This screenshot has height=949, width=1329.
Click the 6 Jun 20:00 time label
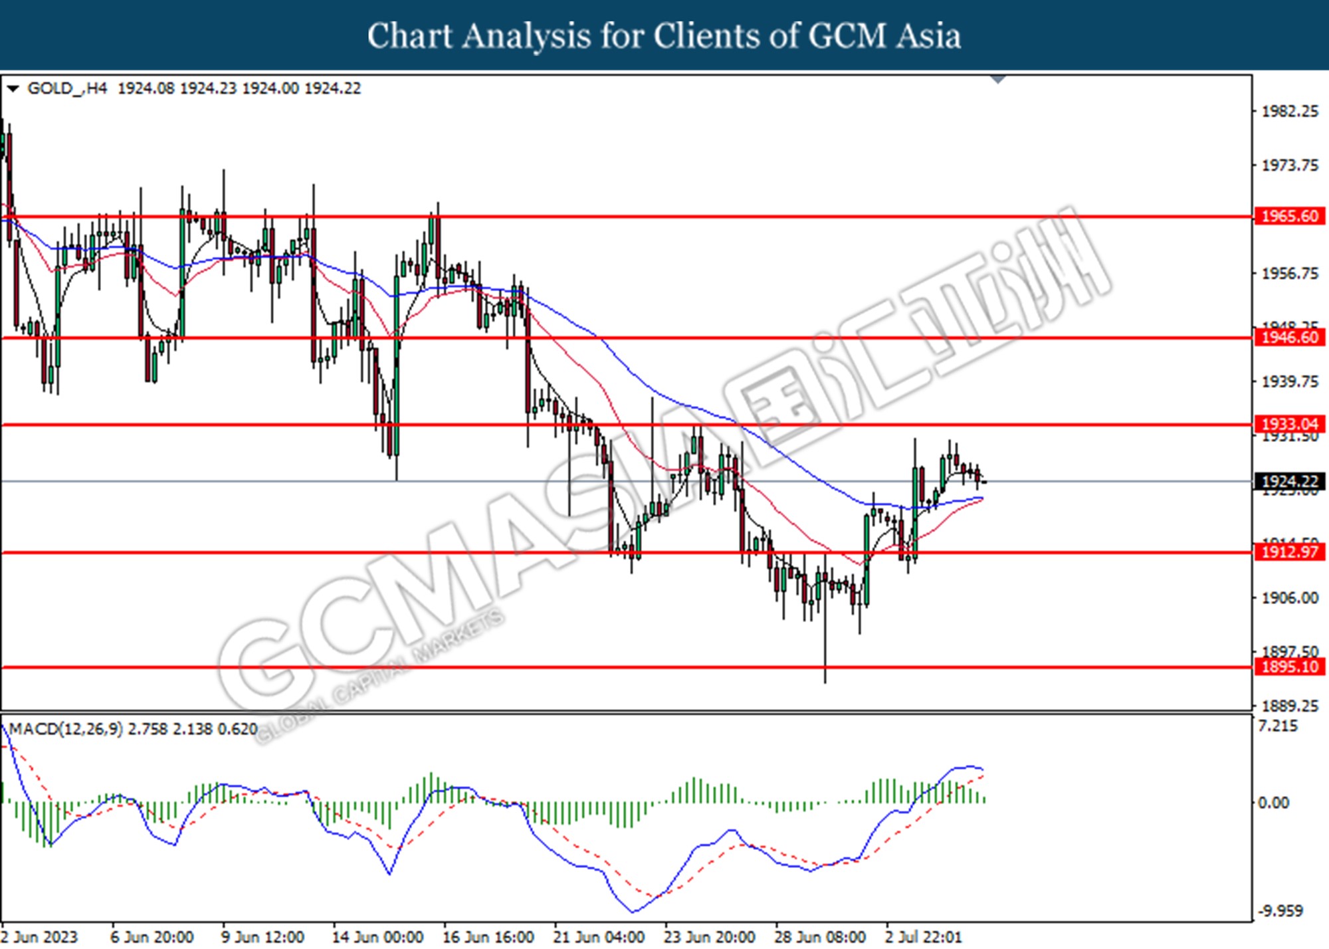(152, 937)
